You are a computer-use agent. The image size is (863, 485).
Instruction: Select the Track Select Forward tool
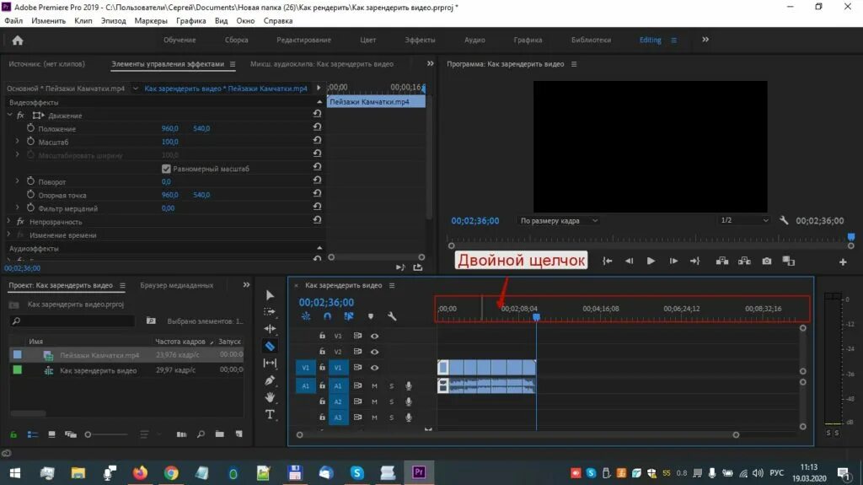tap(270, 312)
